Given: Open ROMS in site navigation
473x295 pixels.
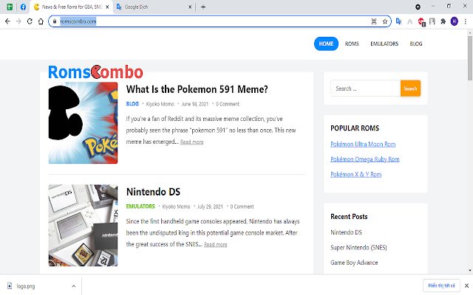Looking at the screenshot, I should pyautogui.click(x=352, y=44).
